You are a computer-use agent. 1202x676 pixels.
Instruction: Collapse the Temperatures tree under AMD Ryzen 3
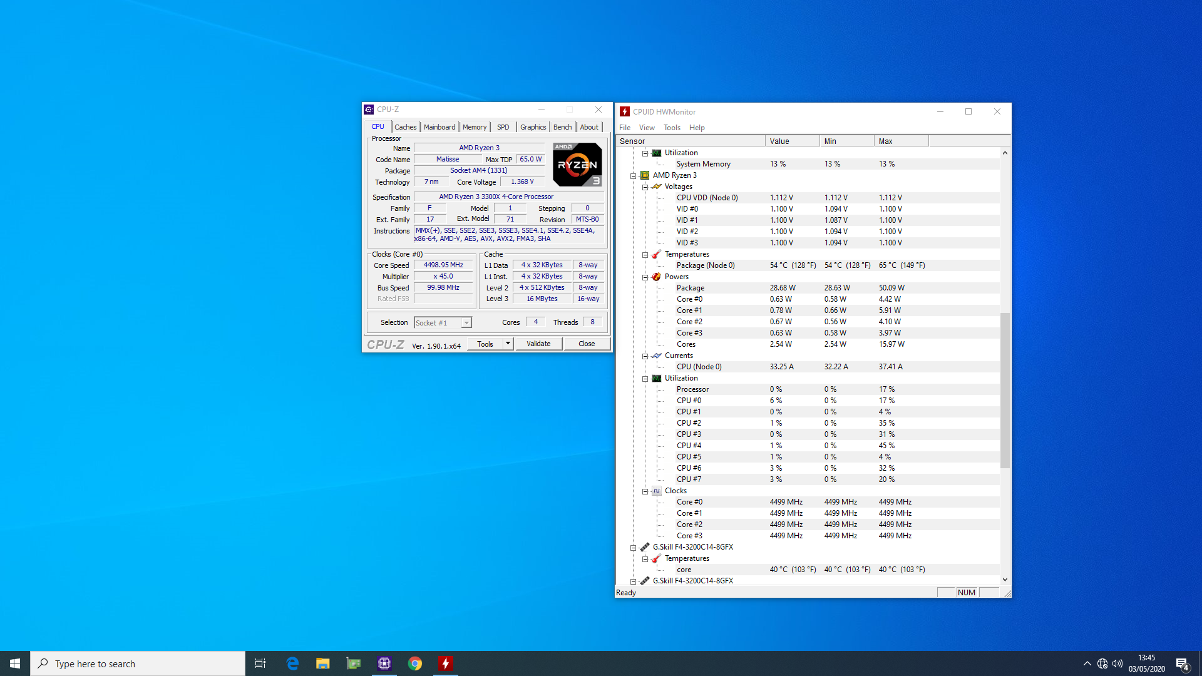645,254
